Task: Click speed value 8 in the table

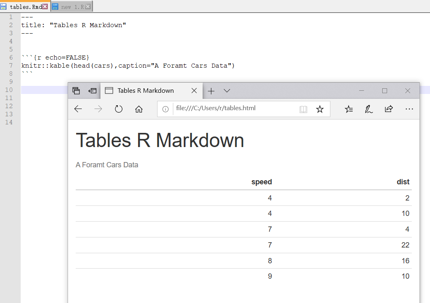Action: click(270, 261)
